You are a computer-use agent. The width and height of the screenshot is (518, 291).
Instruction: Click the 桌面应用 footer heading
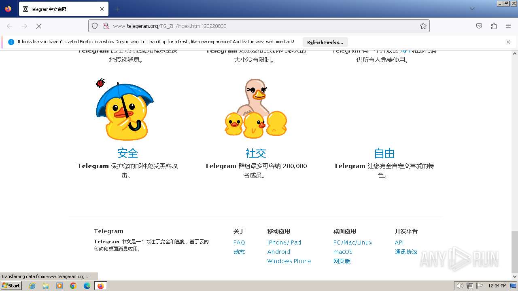pos(344,231)
